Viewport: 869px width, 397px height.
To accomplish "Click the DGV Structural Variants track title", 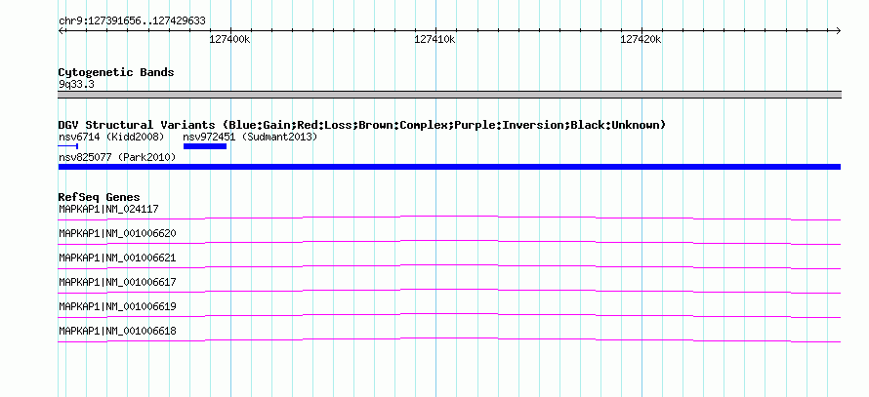I will 362,125.
